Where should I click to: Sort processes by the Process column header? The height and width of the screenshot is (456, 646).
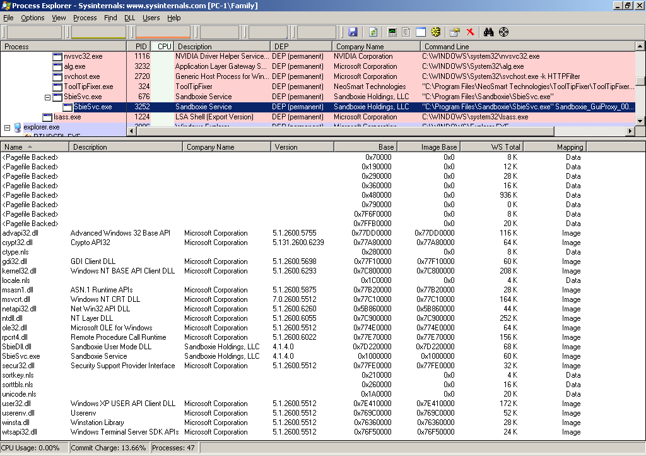pyautogui.click(x=64, y=47)
